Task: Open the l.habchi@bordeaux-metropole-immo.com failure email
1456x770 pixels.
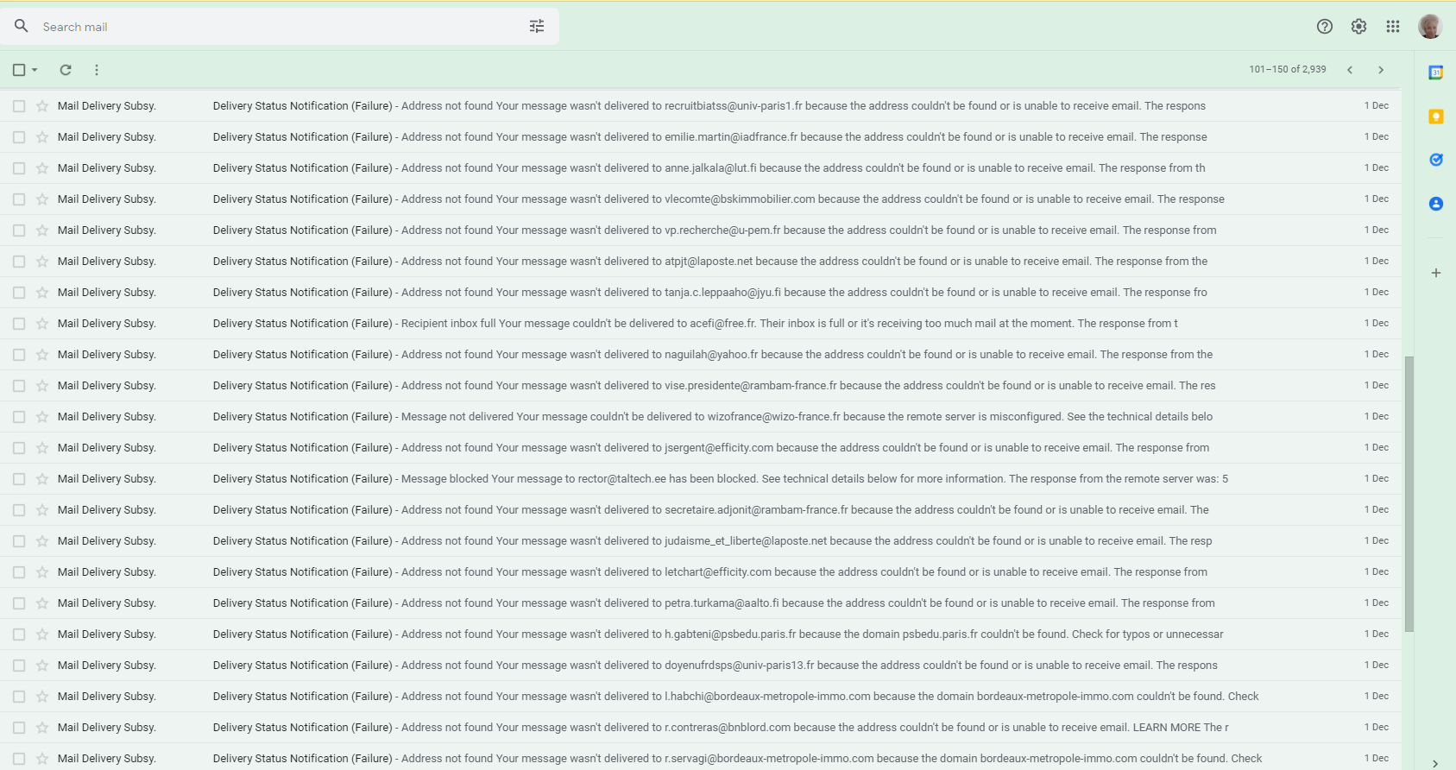Action: (x=701, y=697)
